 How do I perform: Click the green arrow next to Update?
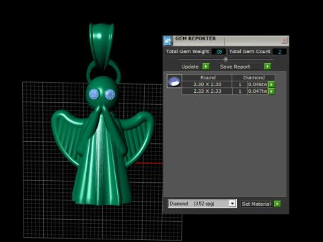tap(206, 67)
